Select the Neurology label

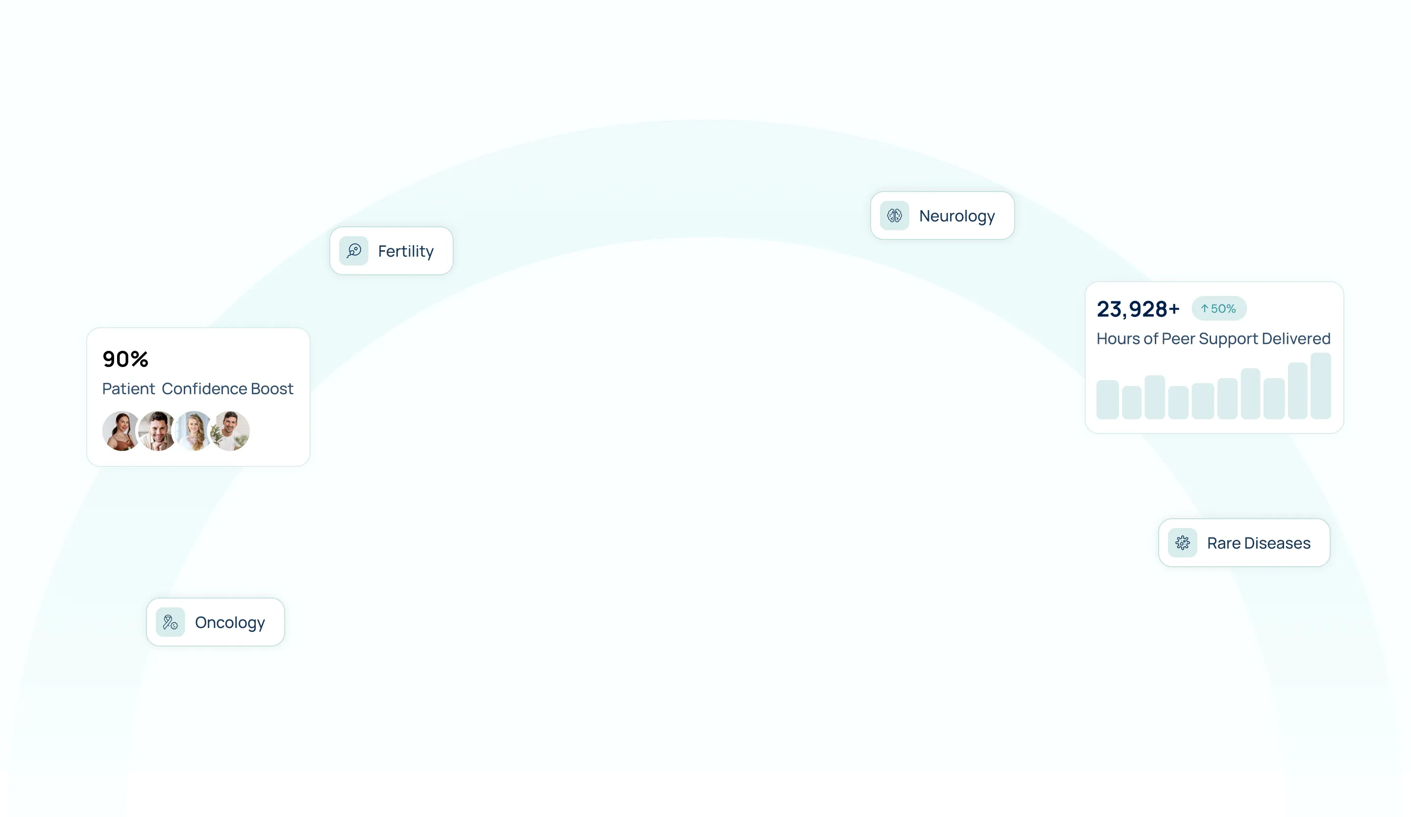(956, 216)
